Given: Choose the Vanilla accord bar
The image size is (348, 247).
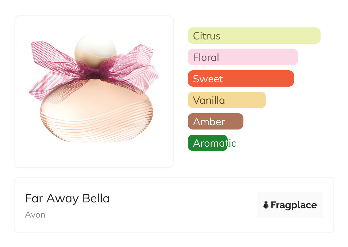Looking at the screenshot, I should click(227, 100).
